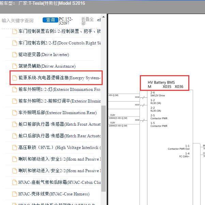
Task: Open 车门控制装置右侧1/2 tree item
Action: pos(59,31)
